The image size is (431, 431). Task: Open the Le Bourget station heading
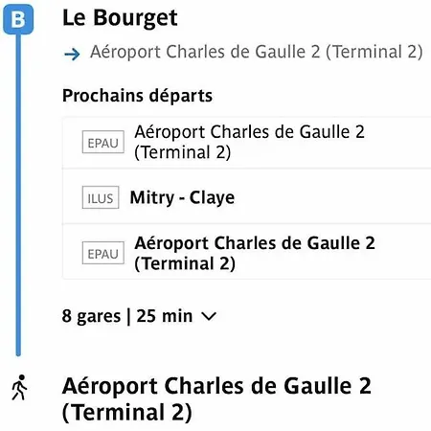tap(120, 18)
